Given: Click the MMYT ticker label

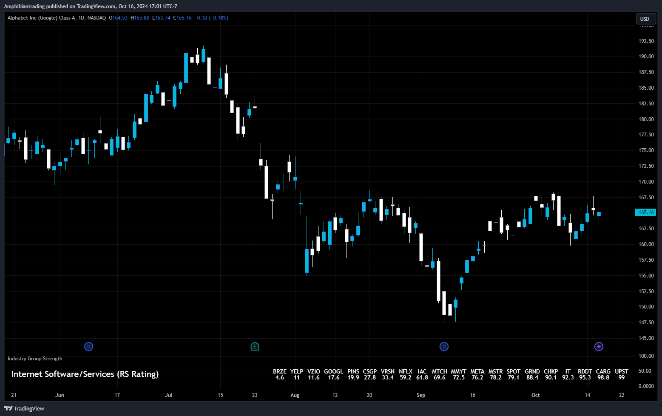Looking at the screenshot, I should (459, 371).
